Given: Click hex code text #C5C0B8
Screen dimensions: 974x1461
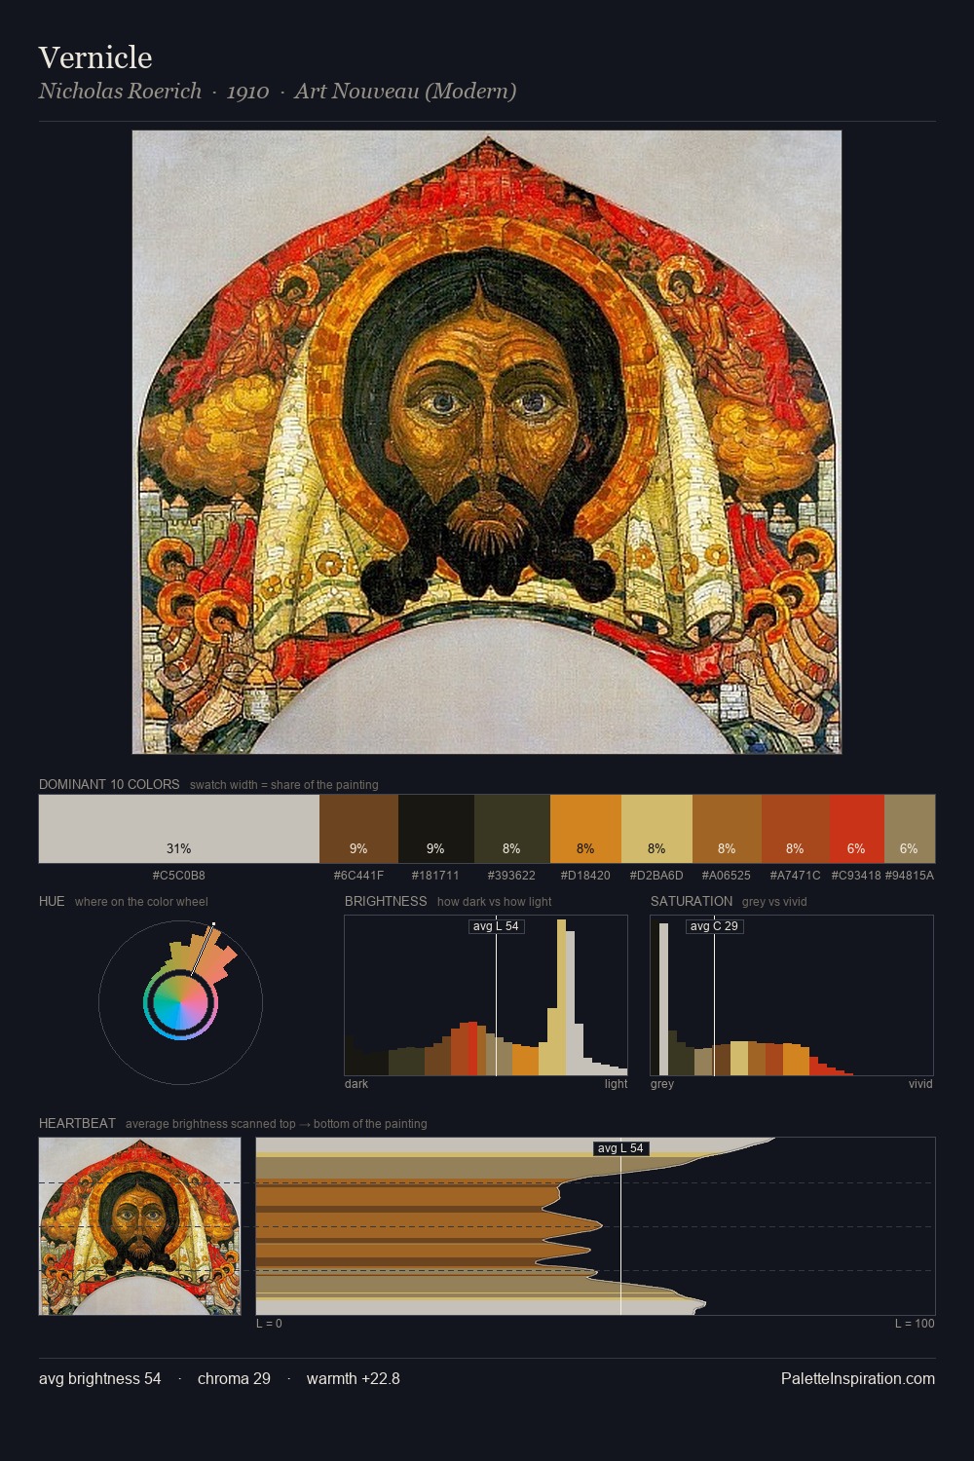Looking at the screenshot, I should pyautogui.click(x=179, y=876).
